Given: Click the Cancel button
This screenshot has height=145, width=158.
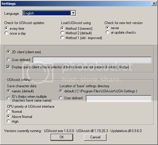Looking at the screenshot, I should (95, 137).
